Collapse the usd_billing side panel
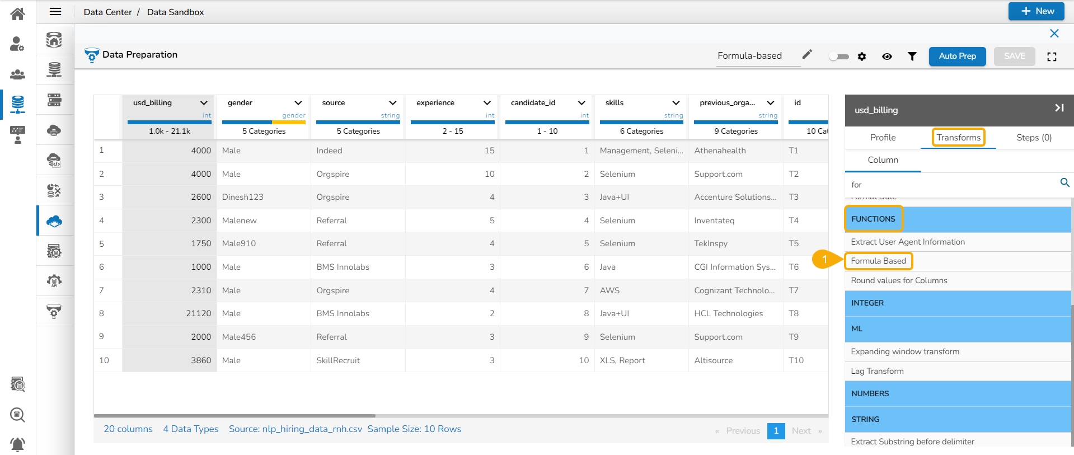Viewport: 1074px width, 455px height. click(1059, 108)
